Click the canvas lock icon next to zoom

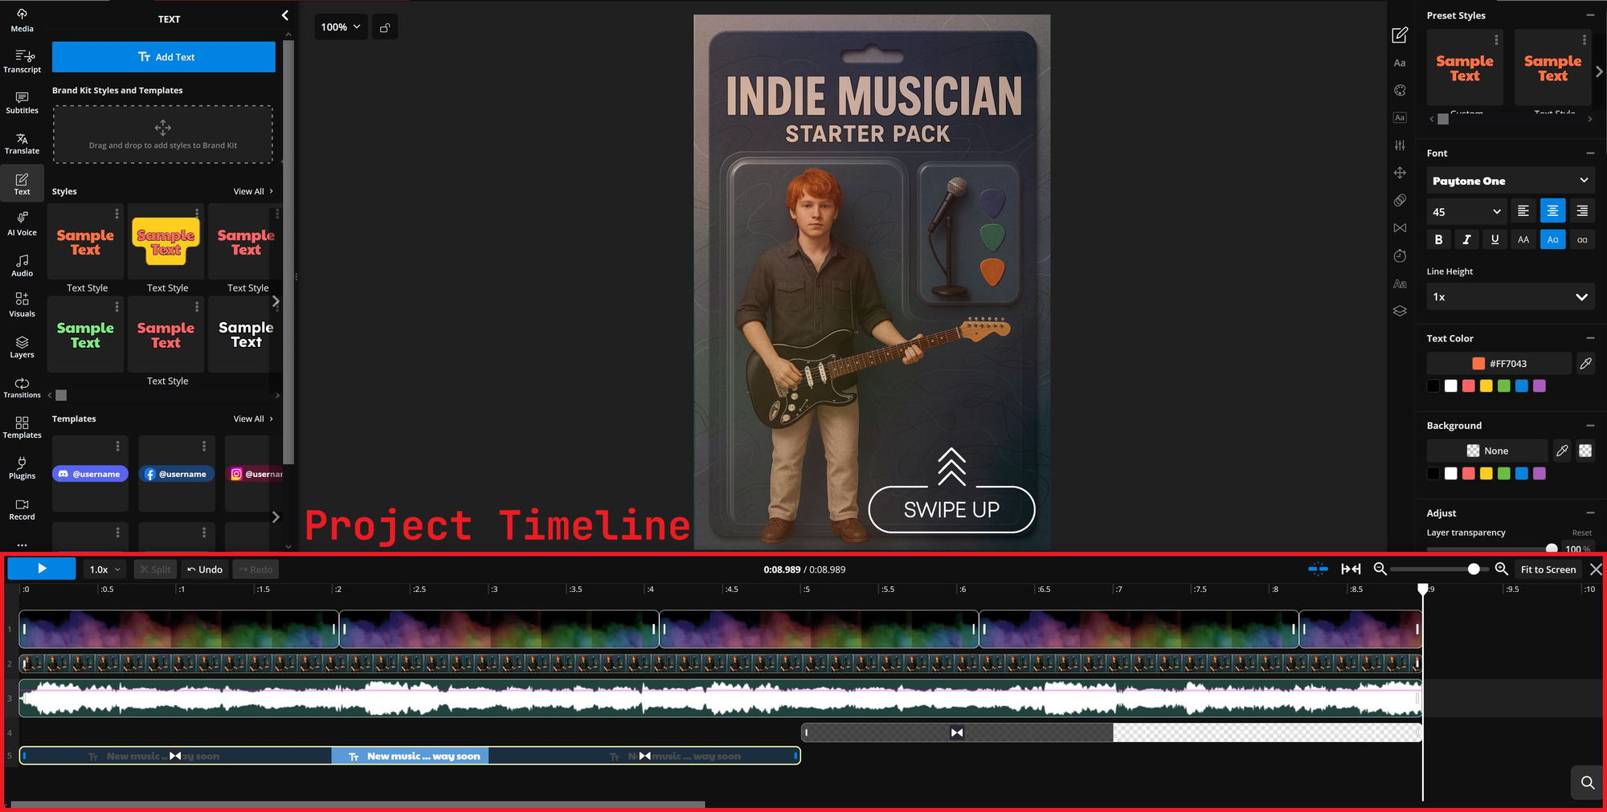click(x=385, y=27)
